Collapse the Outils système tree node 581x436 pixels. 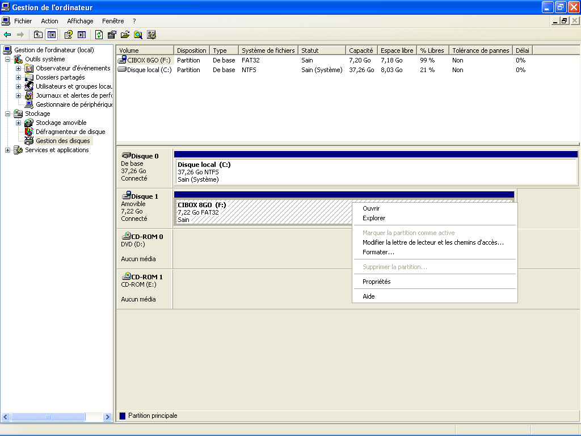[x=8, y=59]
